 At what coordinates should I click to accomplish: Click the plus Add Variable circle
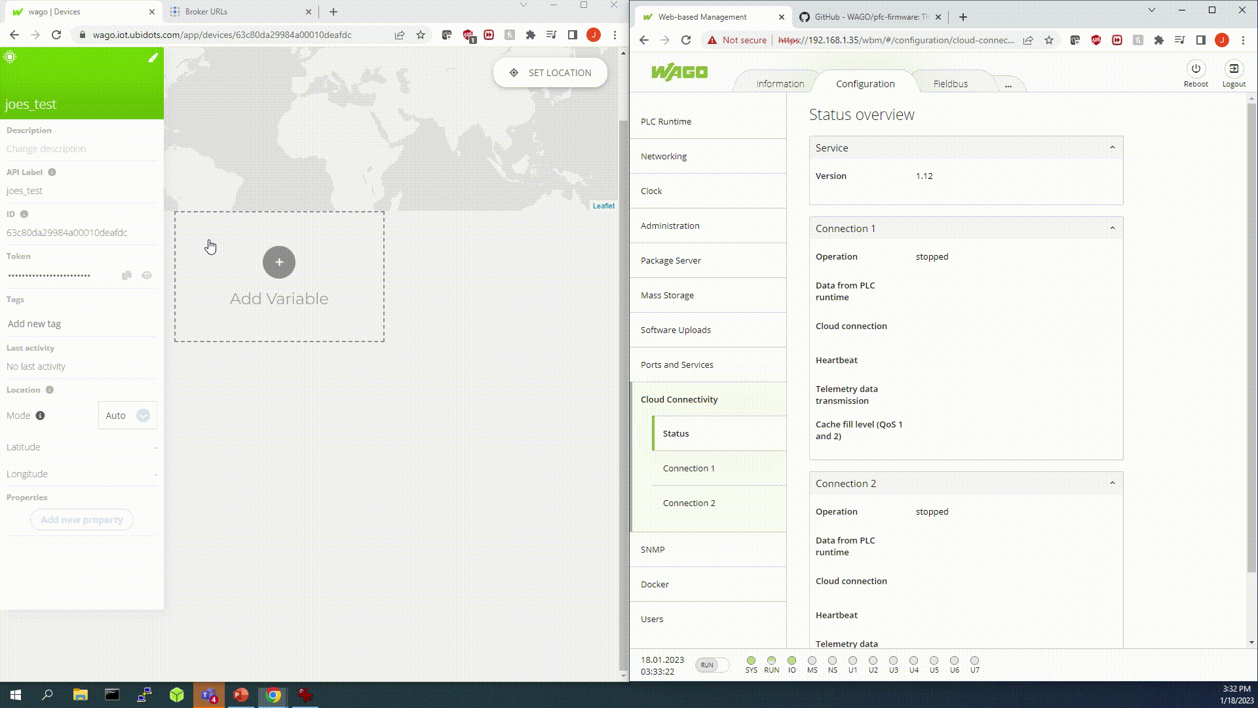(x=279, y=262)
